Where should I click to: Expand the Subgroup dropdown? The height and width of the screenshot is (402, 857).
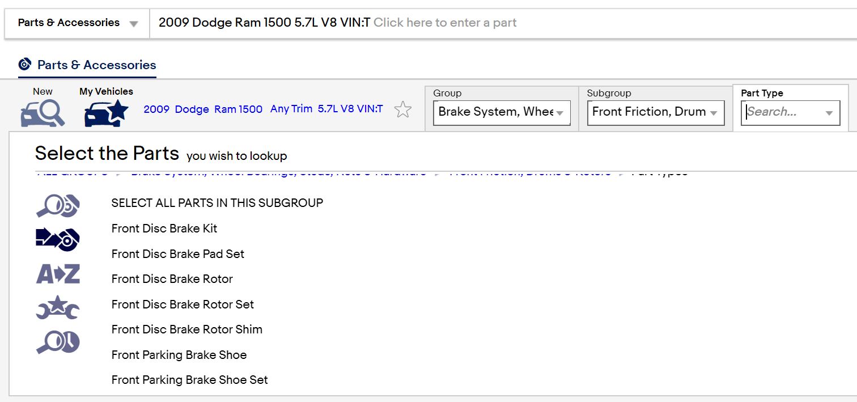pos(714,113)
